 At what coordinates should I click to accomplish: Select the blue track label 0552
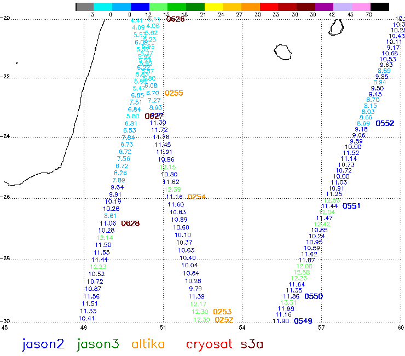tap(385, 124)
